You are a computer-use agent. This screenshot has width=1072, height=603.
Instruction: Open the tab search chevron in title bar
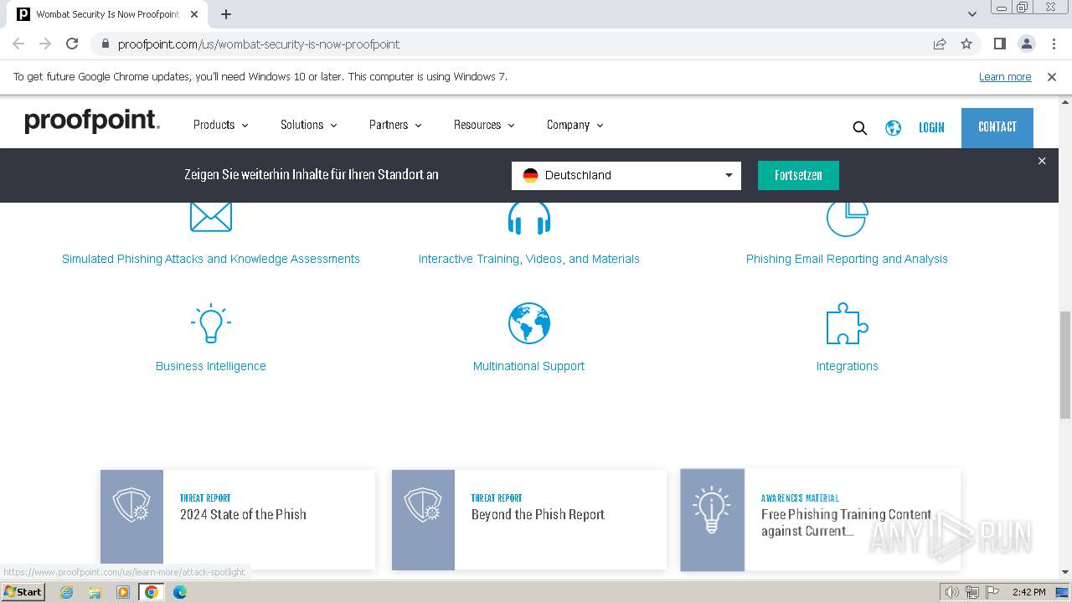pos(972,14)
